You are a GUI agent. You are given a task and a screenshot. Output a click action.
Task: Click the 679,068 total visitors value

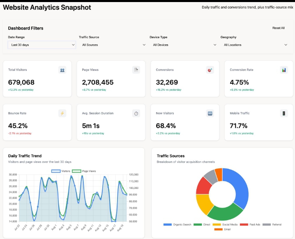(21, 83)
